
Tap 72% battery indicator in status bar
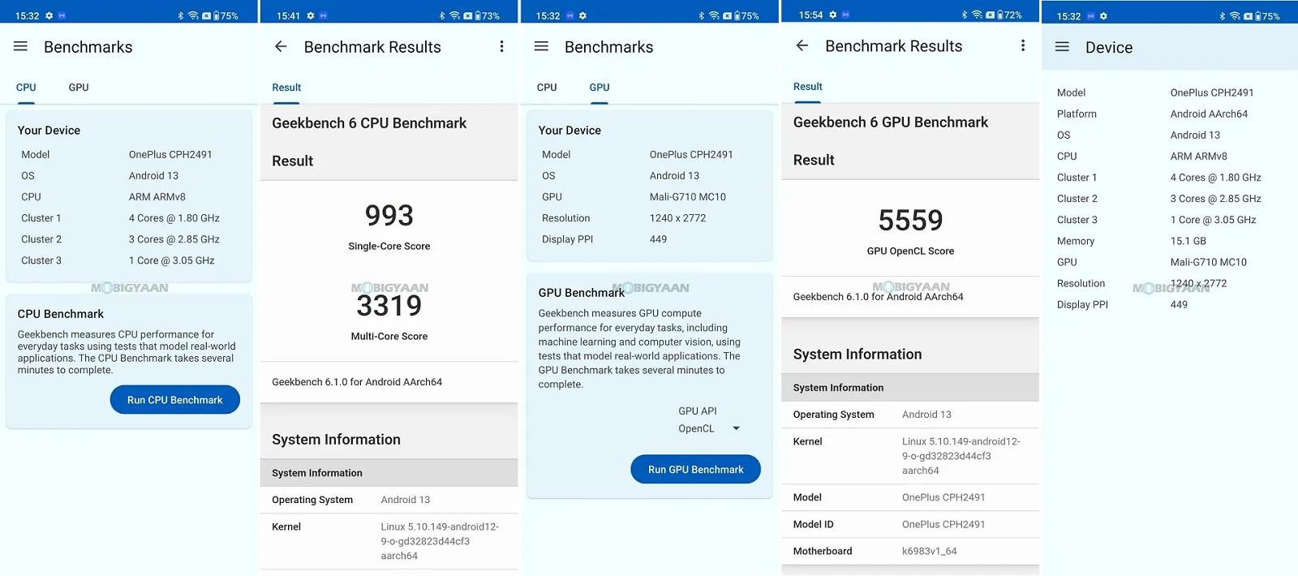coord(1010,15)
